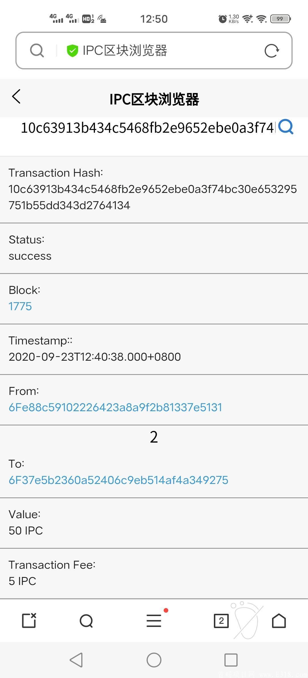
Task: Tap the back arrow beside IPC区块浏览器 title
Action: tap(16, 97)
